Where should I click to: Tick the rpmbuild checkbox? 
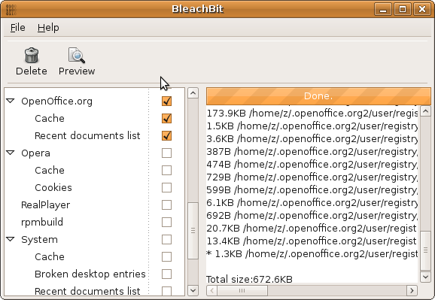coord(166,222)
